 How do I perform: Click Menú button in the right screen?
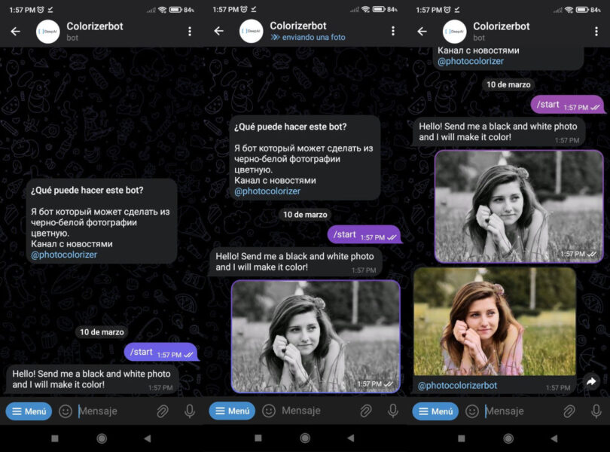point(435,411)
